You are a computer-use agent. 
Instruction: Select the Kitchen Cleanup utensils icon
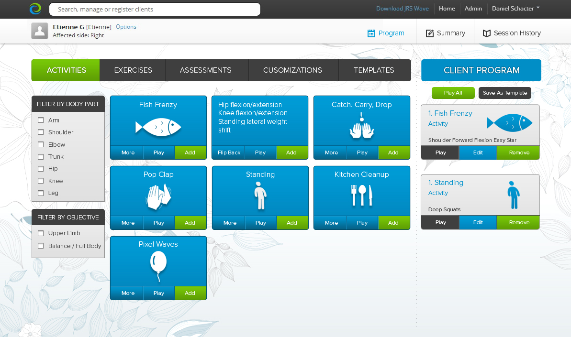(x=361, y=196)
